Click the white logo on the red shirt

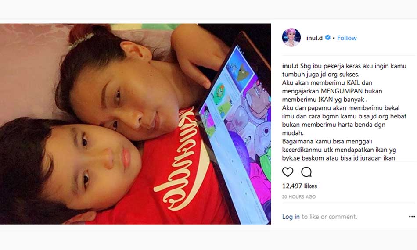[x=183, y=159]
